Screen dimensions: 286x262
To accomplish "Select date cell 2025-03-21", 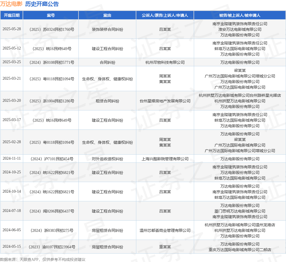I will click(12, 79).
